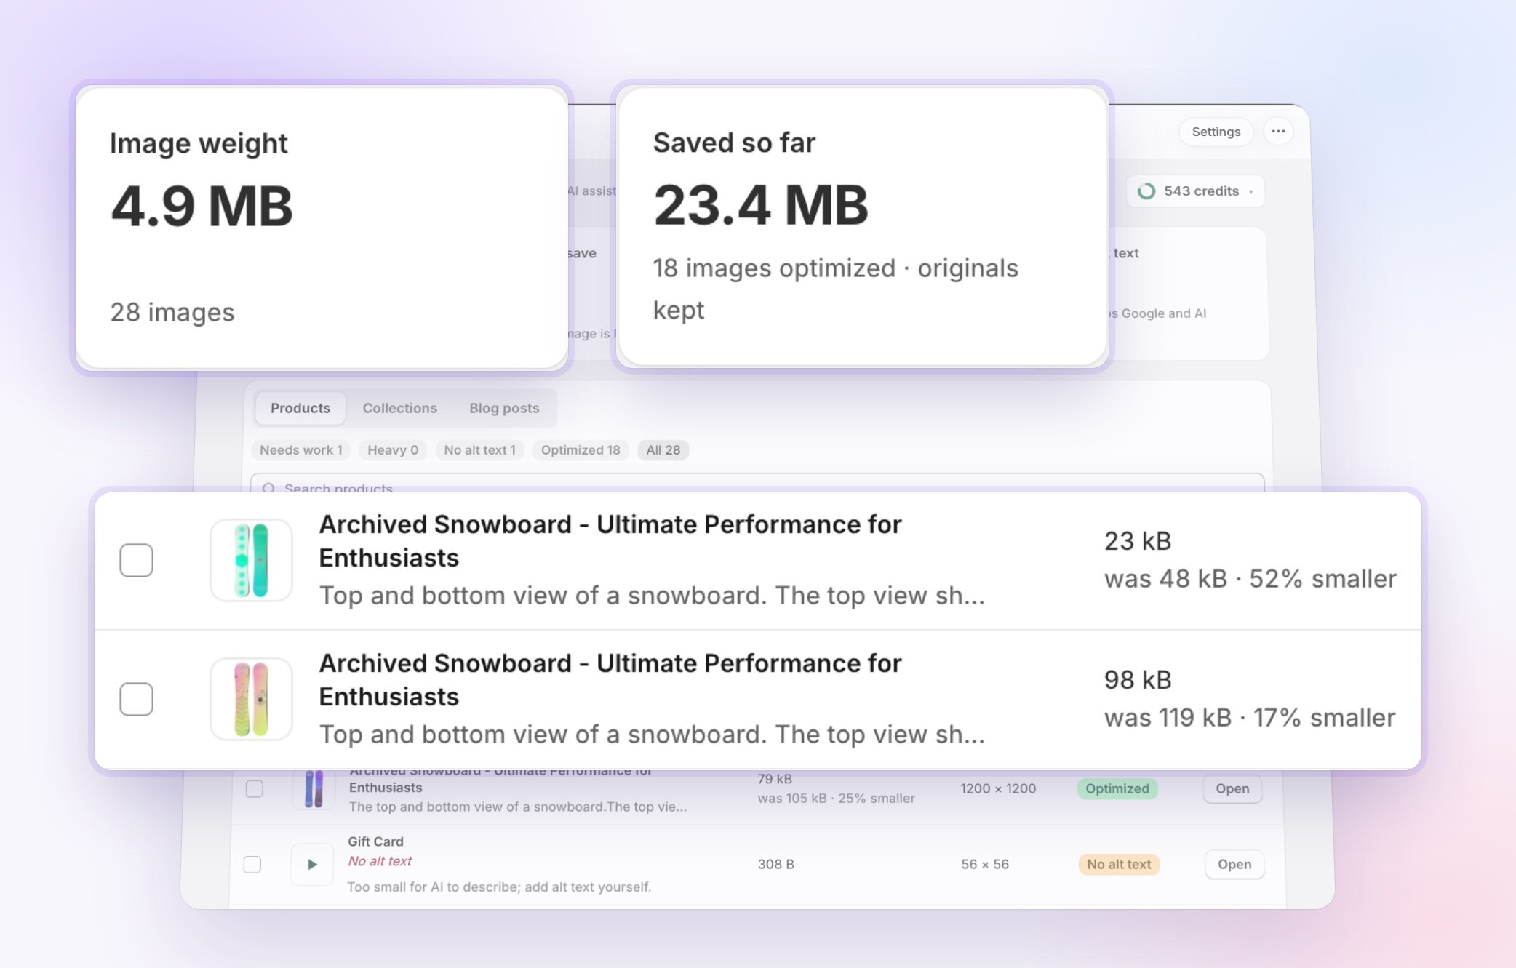Image resolution: width=1516 pixels, height=968 pixels.
Task: Click 'was 48 kB · 52% smaller' text
Action: click(x=1250, y=579)
